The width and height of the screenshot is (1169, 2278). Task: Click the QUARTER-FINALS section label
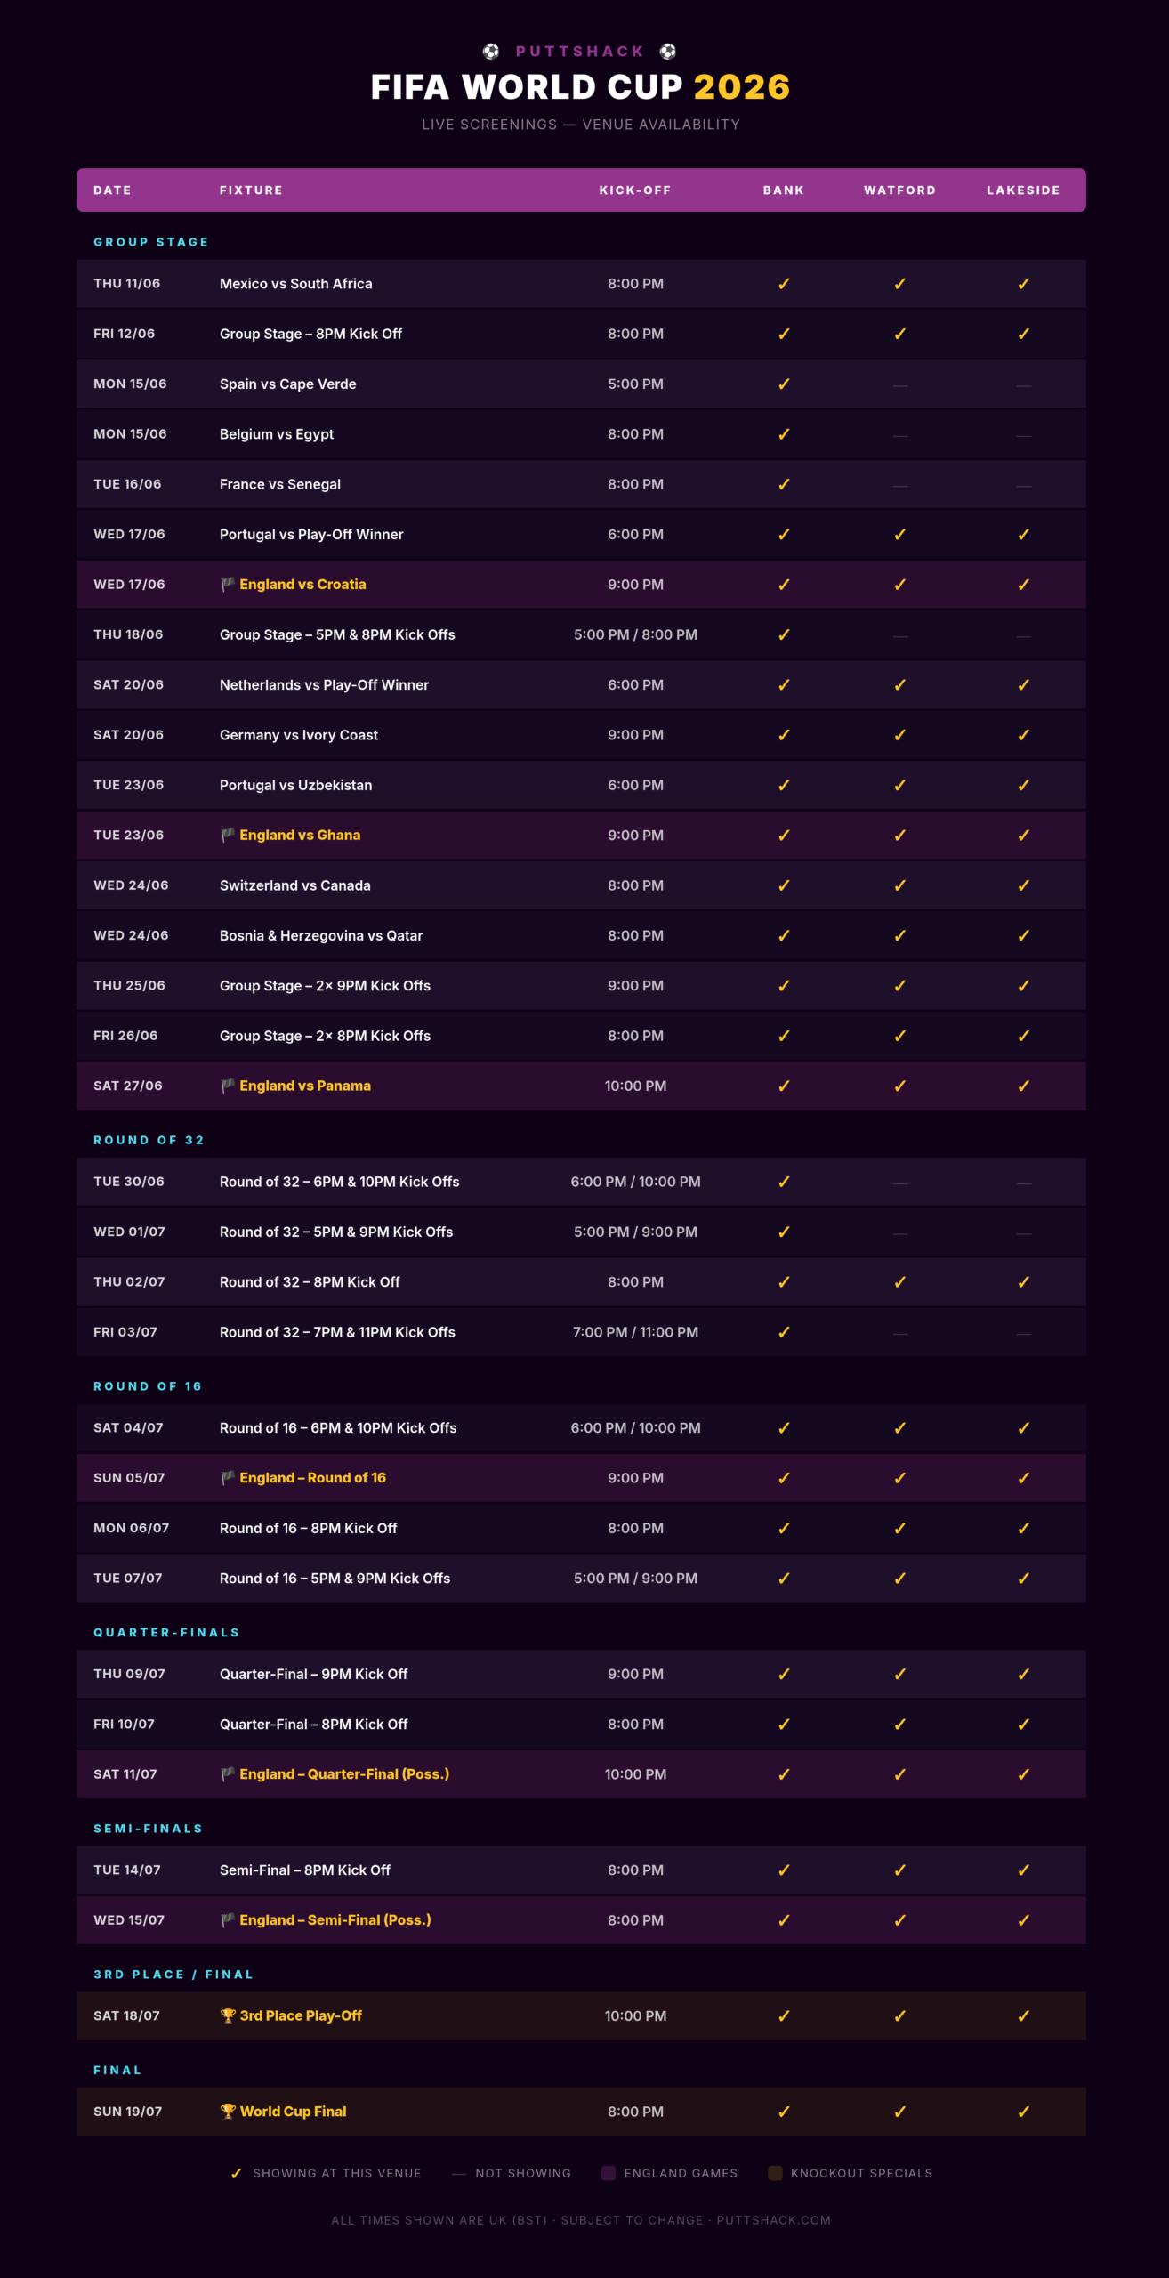tap(166, 1633)
